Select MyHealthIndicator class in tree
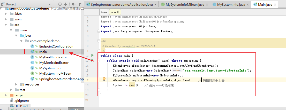Screen dimensions: 286x110 [x=53, y=57]
